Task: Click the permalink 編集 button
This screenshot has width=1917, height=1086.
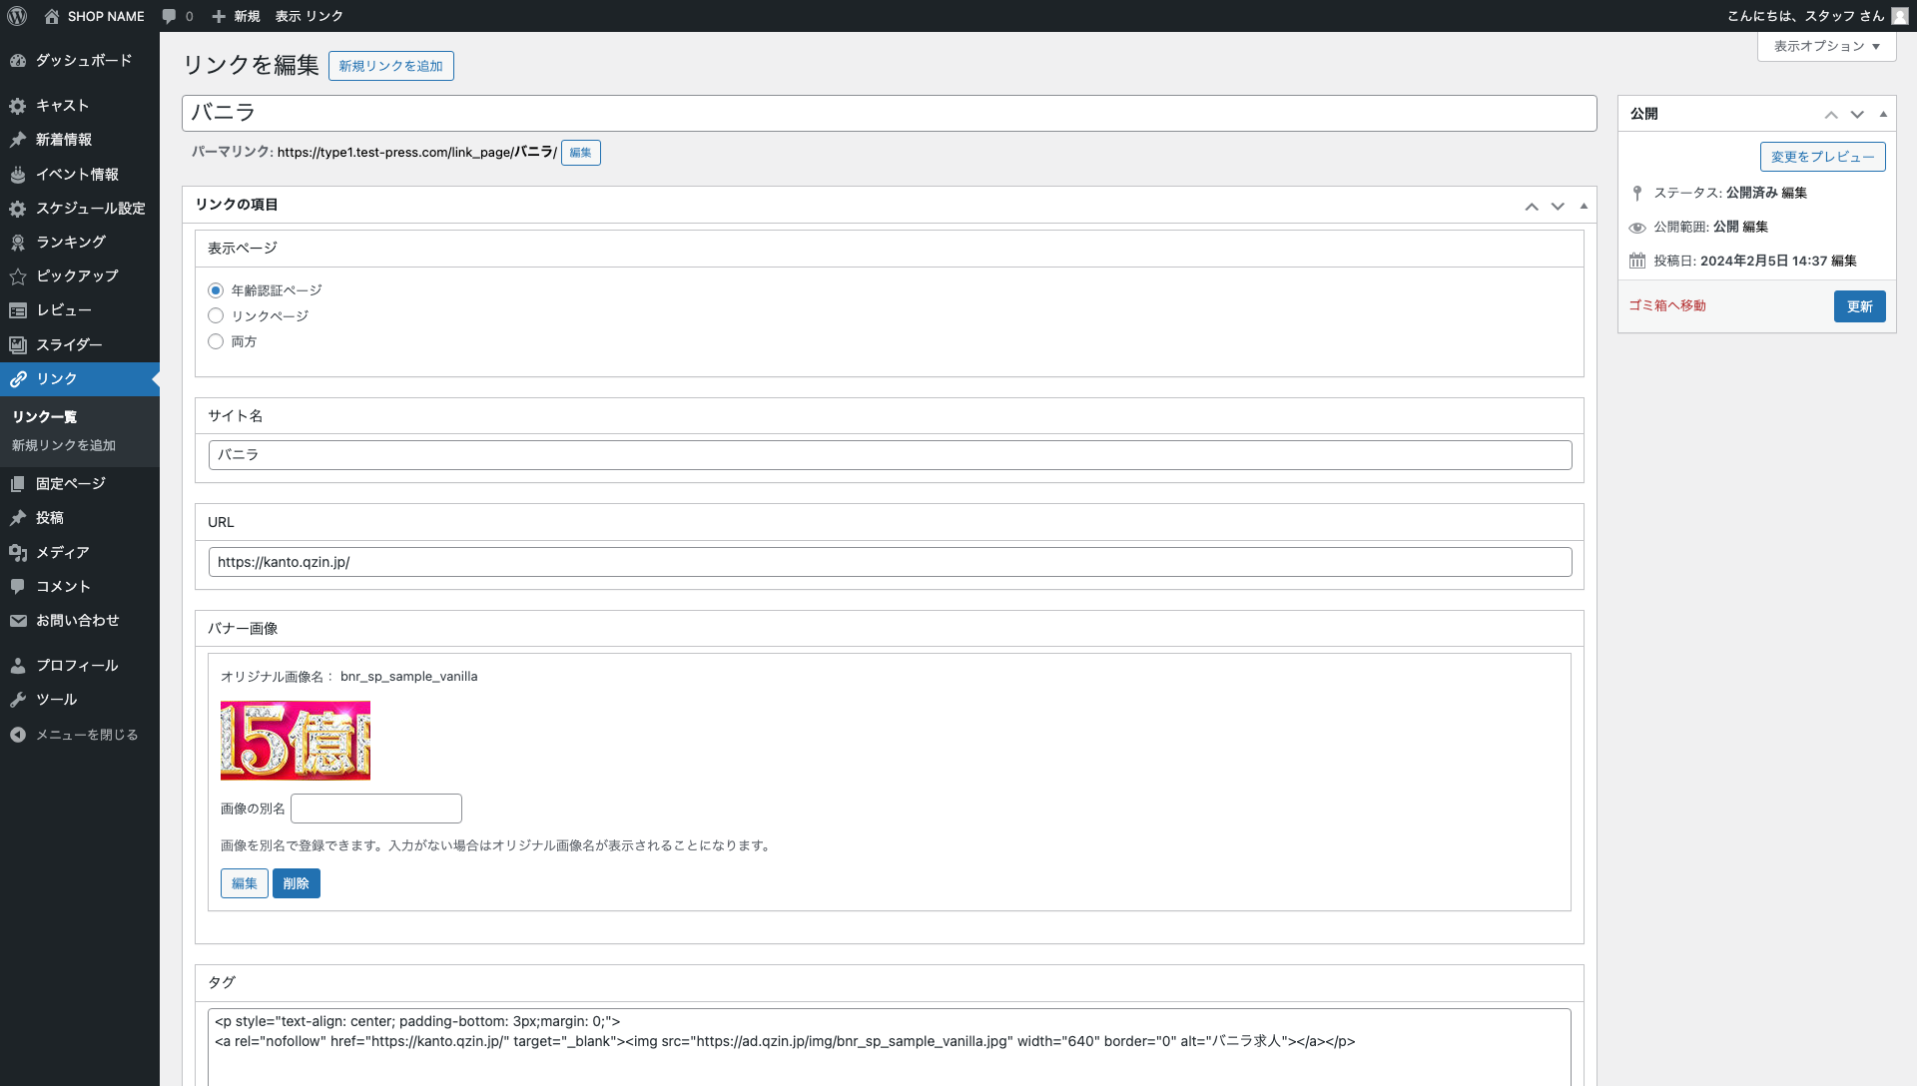Action: coord(580,153)
